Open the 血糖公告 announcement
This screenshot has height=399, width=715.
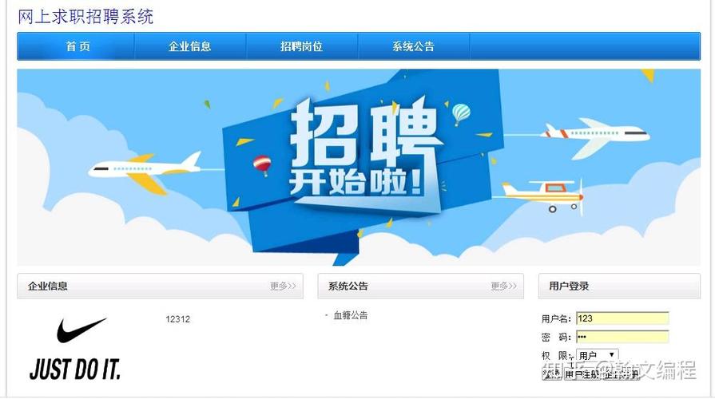click(350, 315)
